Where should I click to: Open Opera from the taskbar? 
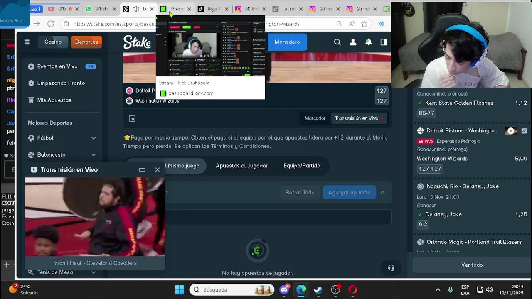point(352,289)
